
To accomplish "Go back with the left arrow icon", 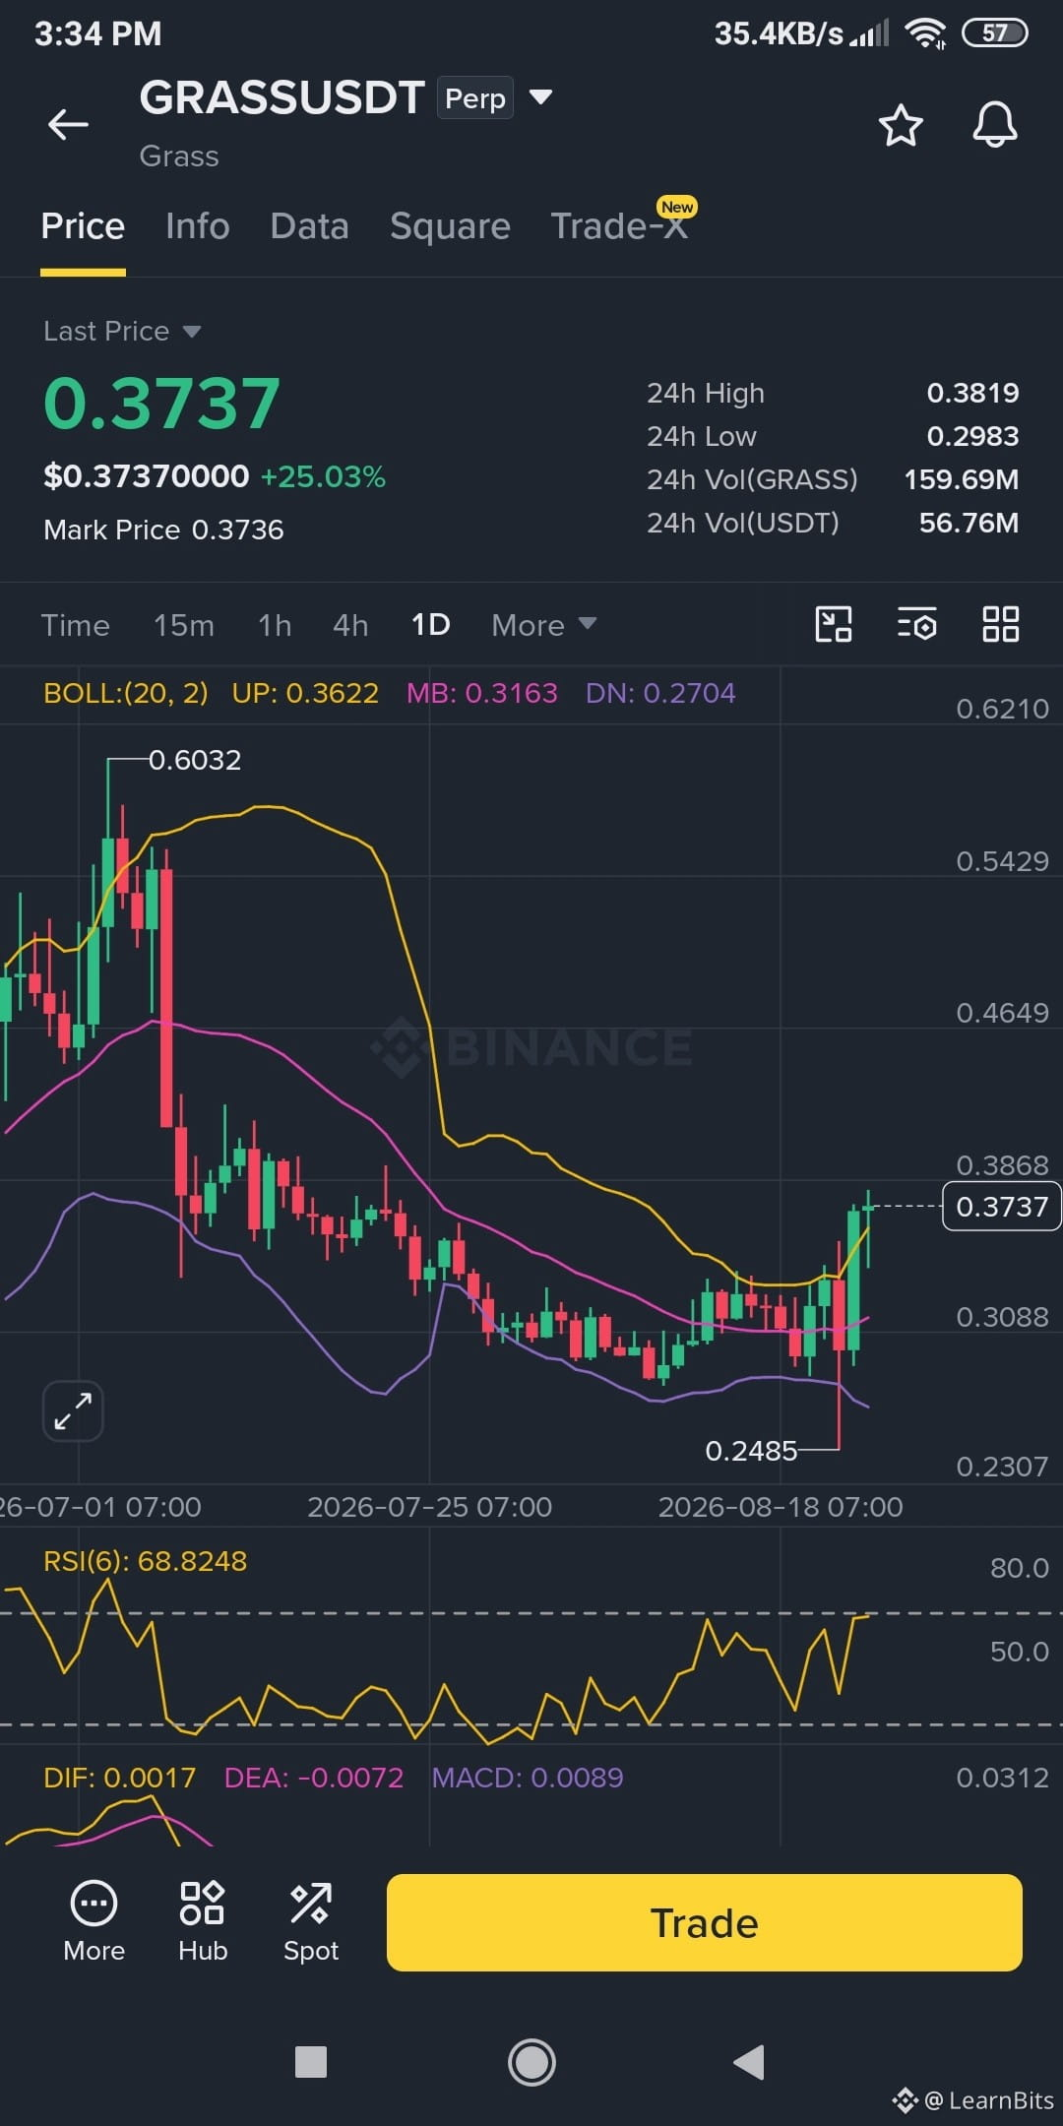I will click(x=68, y=125).
